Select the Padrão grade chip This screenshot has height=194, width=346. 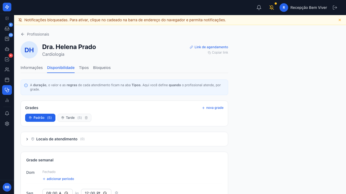[x=40, y=118]
